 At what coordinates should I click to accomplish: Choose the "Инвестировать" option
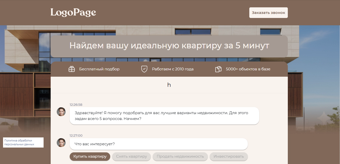pos(229,156)
